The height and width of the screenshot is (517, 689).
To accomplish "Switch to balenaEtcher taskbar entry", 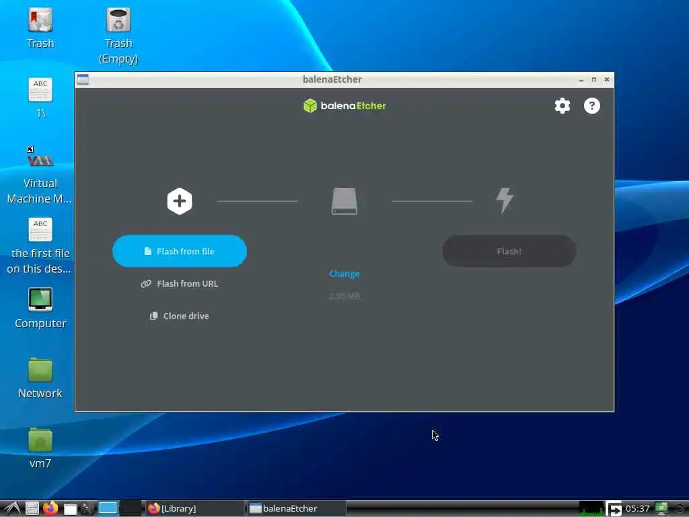I will coord(296,509).
